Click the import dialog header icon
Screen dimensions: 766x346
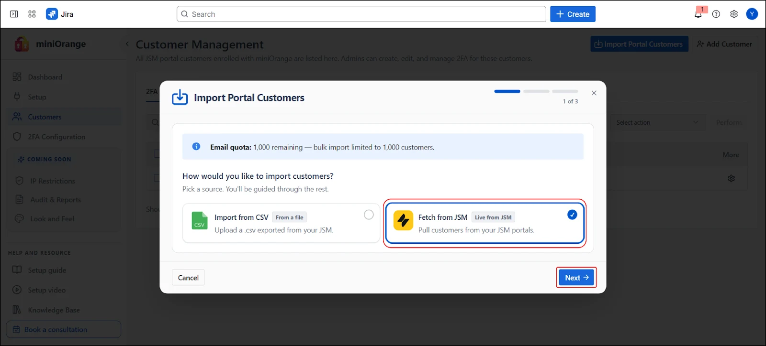pyautogui.click(x=180, y=97)
